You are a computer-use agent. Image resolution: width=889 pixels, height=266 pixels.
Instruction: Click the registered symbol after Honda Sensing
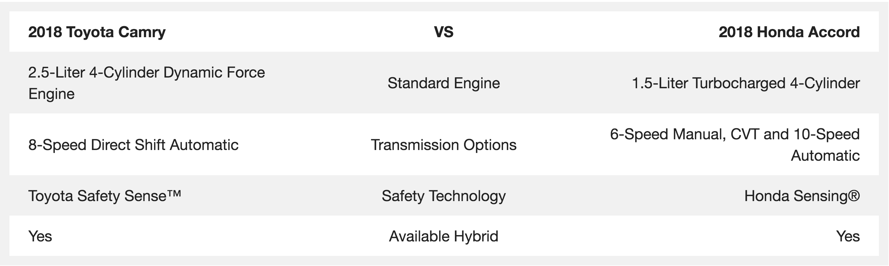853,196
